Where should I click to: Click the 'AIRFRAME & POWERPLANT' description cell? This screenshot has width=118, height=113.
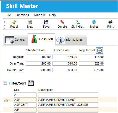point(68,100)
